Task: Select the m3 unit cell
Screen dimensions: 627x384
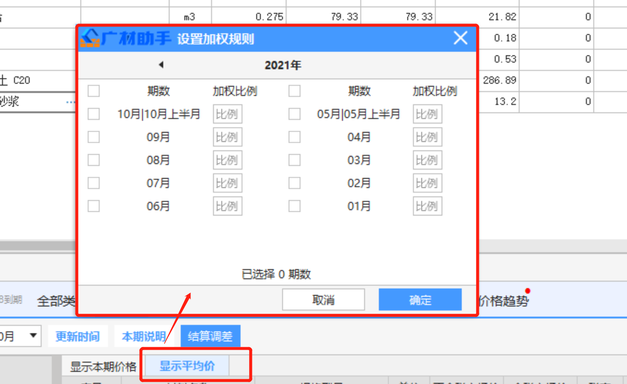Action: [x=190, y=17]
